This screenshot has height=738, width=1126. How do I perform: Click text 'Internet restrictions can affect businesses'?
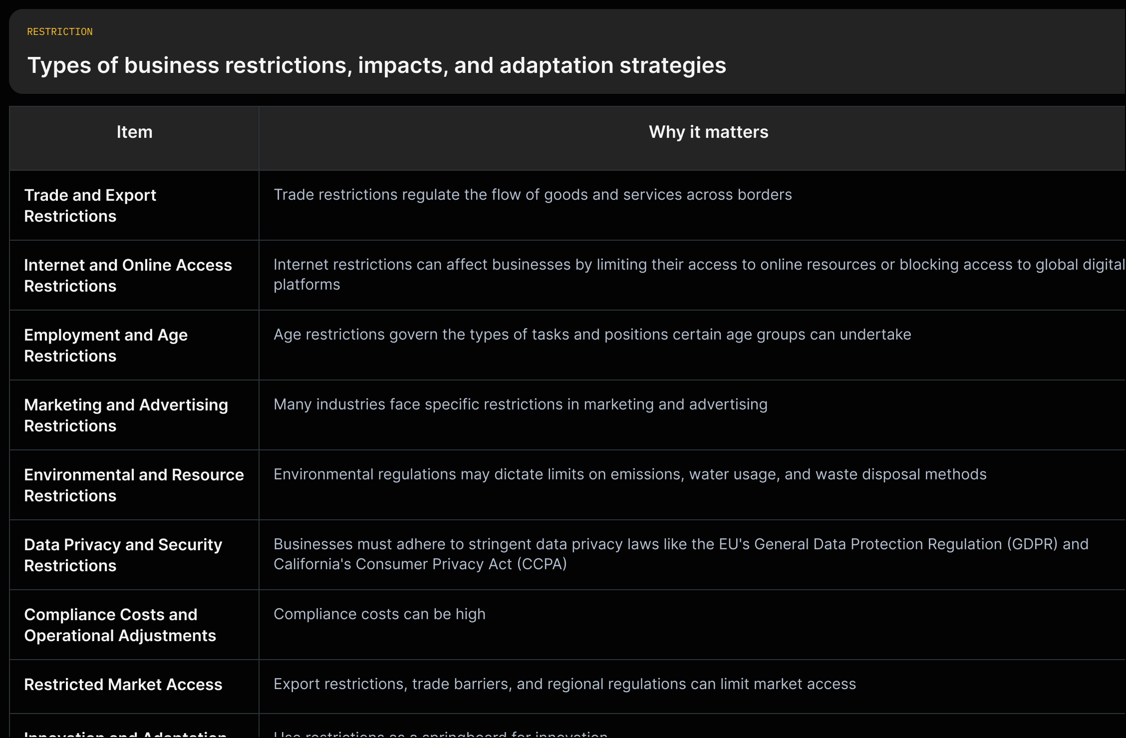coord(422,265)
